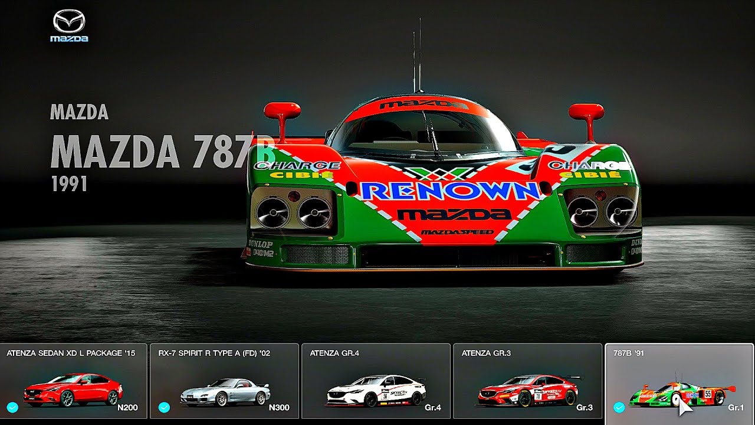This screenshot has height=425, width=755.
Task: Click the blue checkmark on Atenza Sedan card
Action: [12, 407]
